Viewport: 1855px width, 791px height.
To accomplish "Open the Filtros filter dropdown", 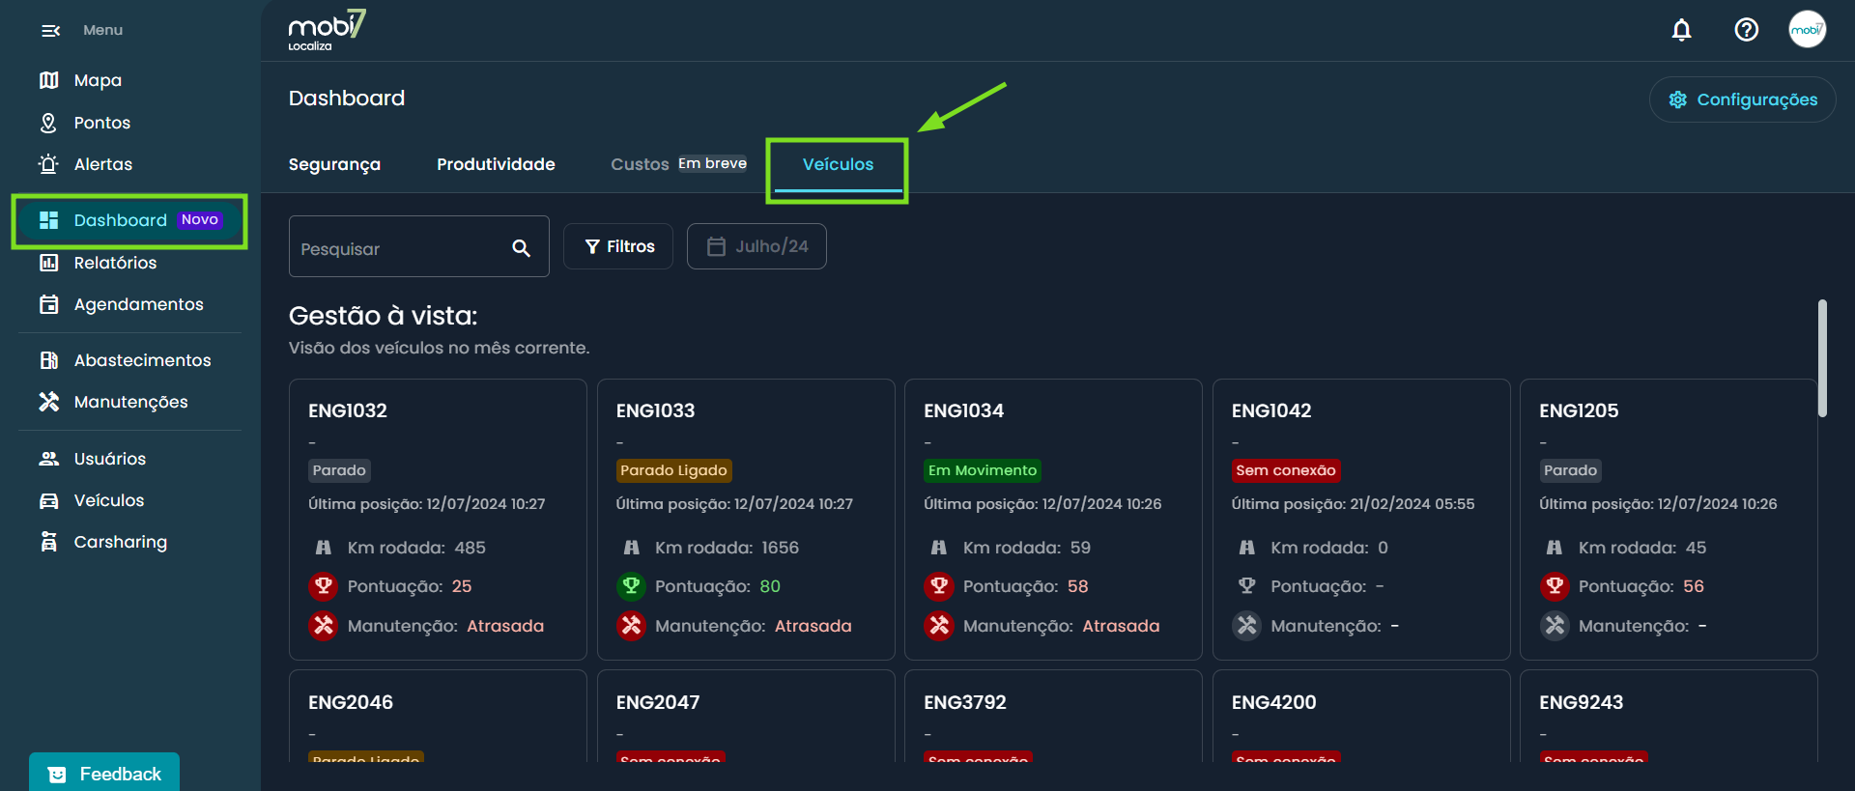I will click(x=618, y=246).
